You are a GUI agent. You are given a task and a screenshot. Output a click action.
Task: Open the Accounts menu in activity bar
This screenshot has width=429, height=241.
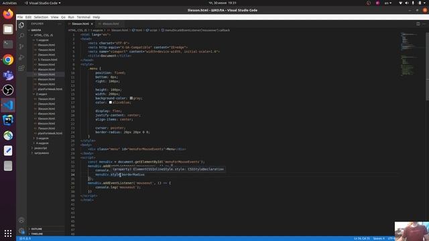tap(21, 220)
